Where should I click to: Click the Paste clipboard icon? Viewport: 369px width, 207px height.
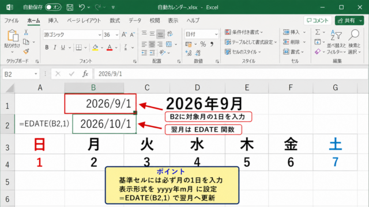pos(13,36)
